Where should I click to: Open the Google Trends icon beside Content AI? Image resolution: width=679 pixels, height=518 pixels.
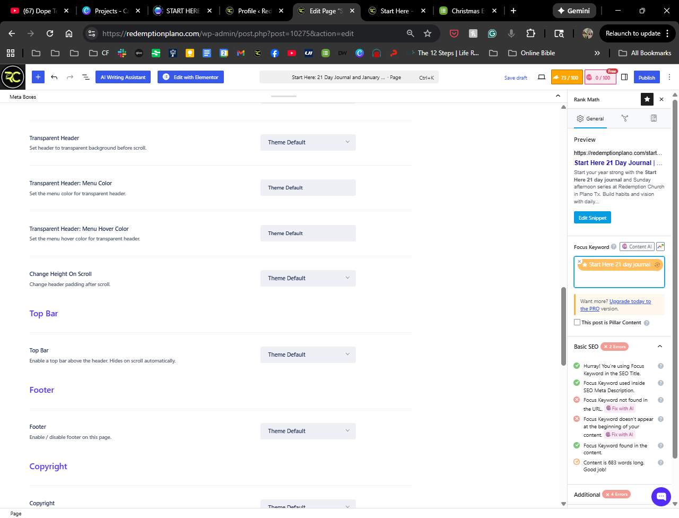660,247
